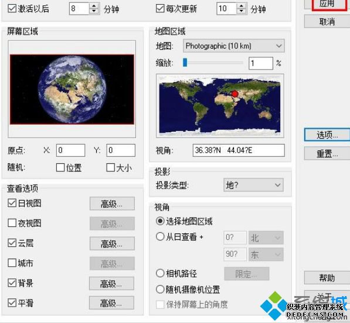
Task: Open 高级... settings for 平滑
Action: (x=111, y=303)
